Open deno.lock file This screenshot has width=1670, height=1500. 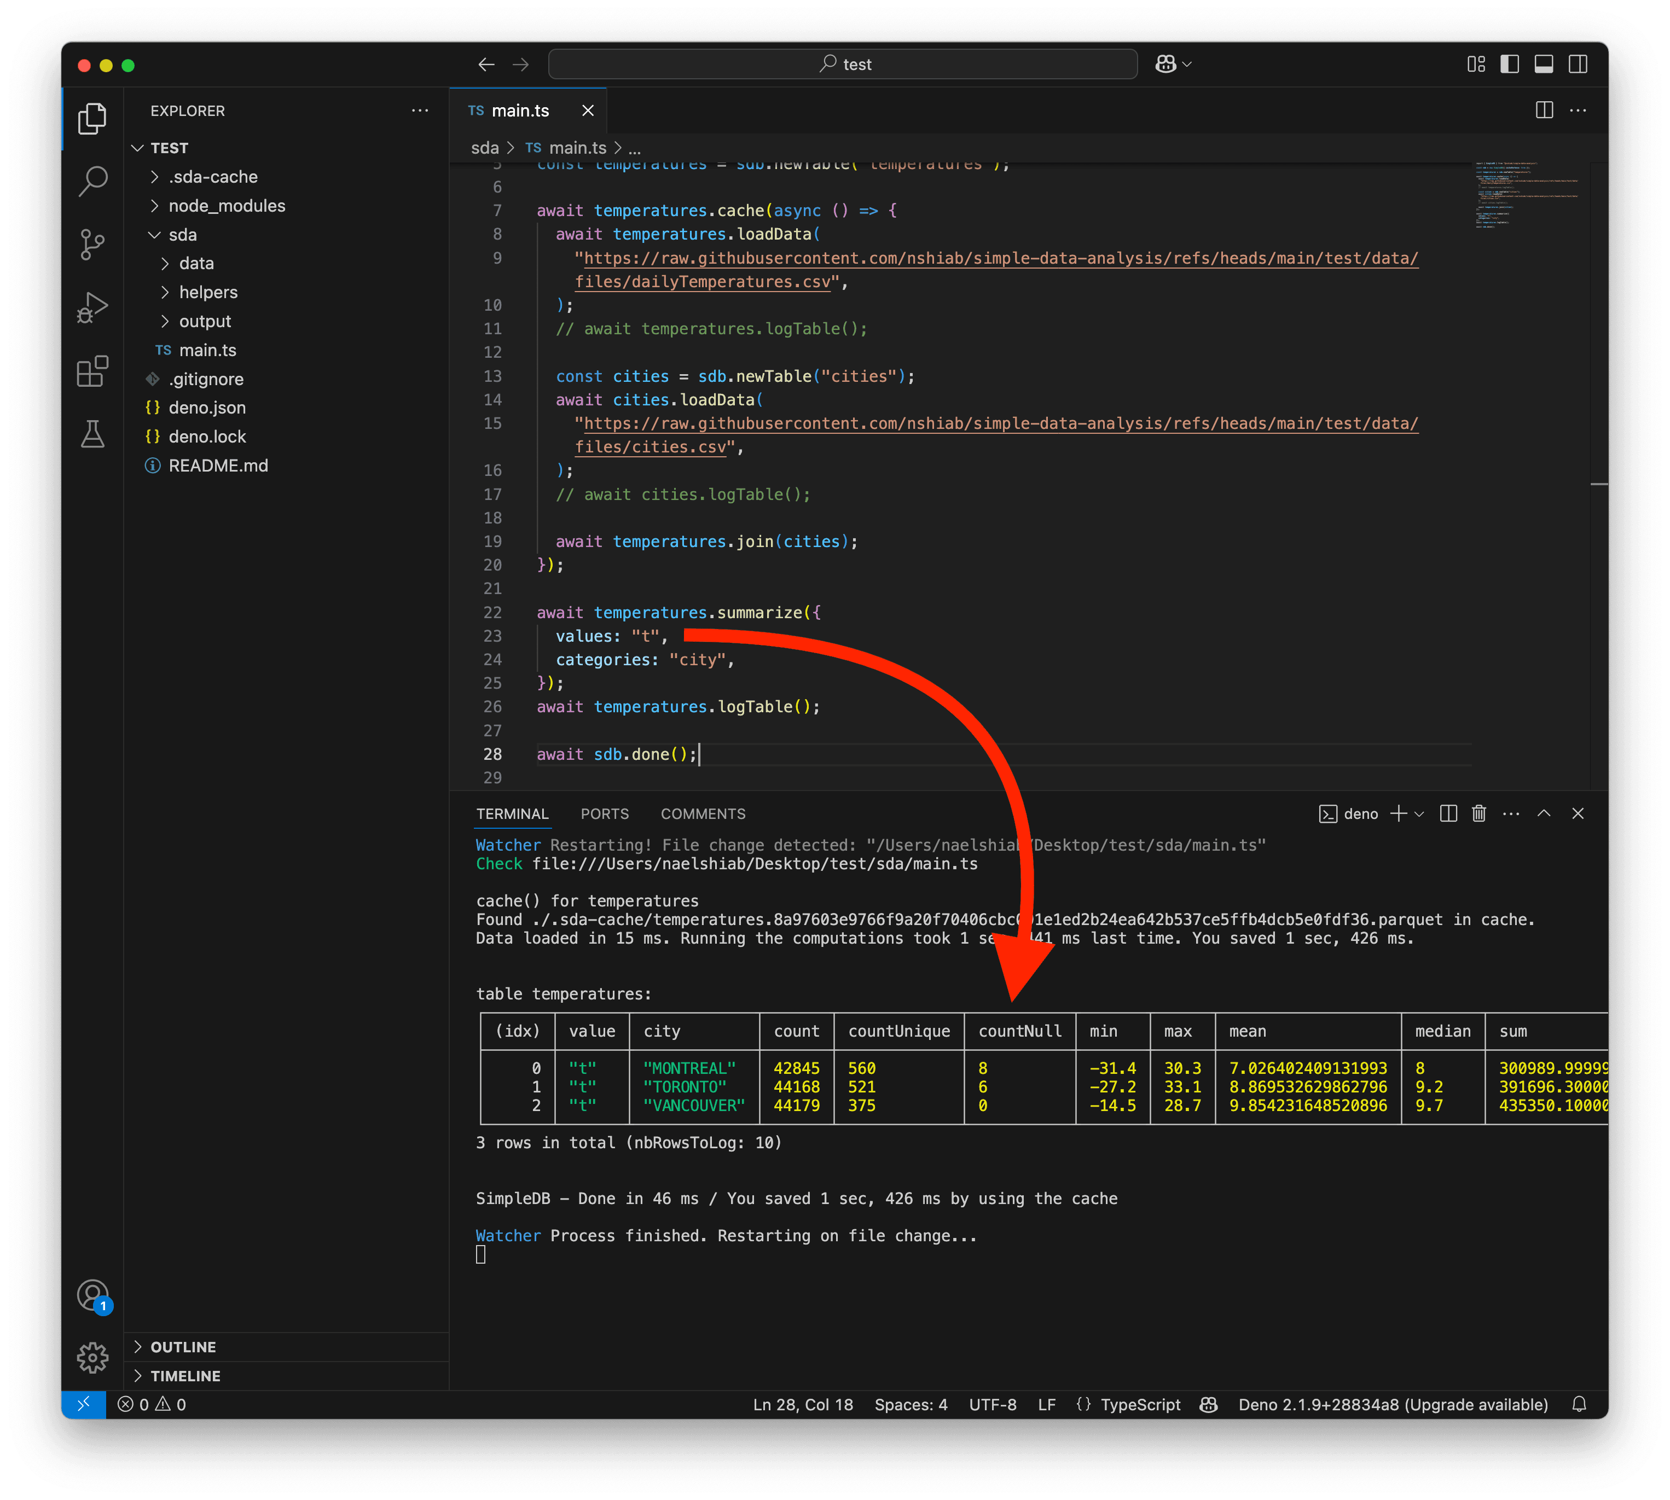click(207, 437)
